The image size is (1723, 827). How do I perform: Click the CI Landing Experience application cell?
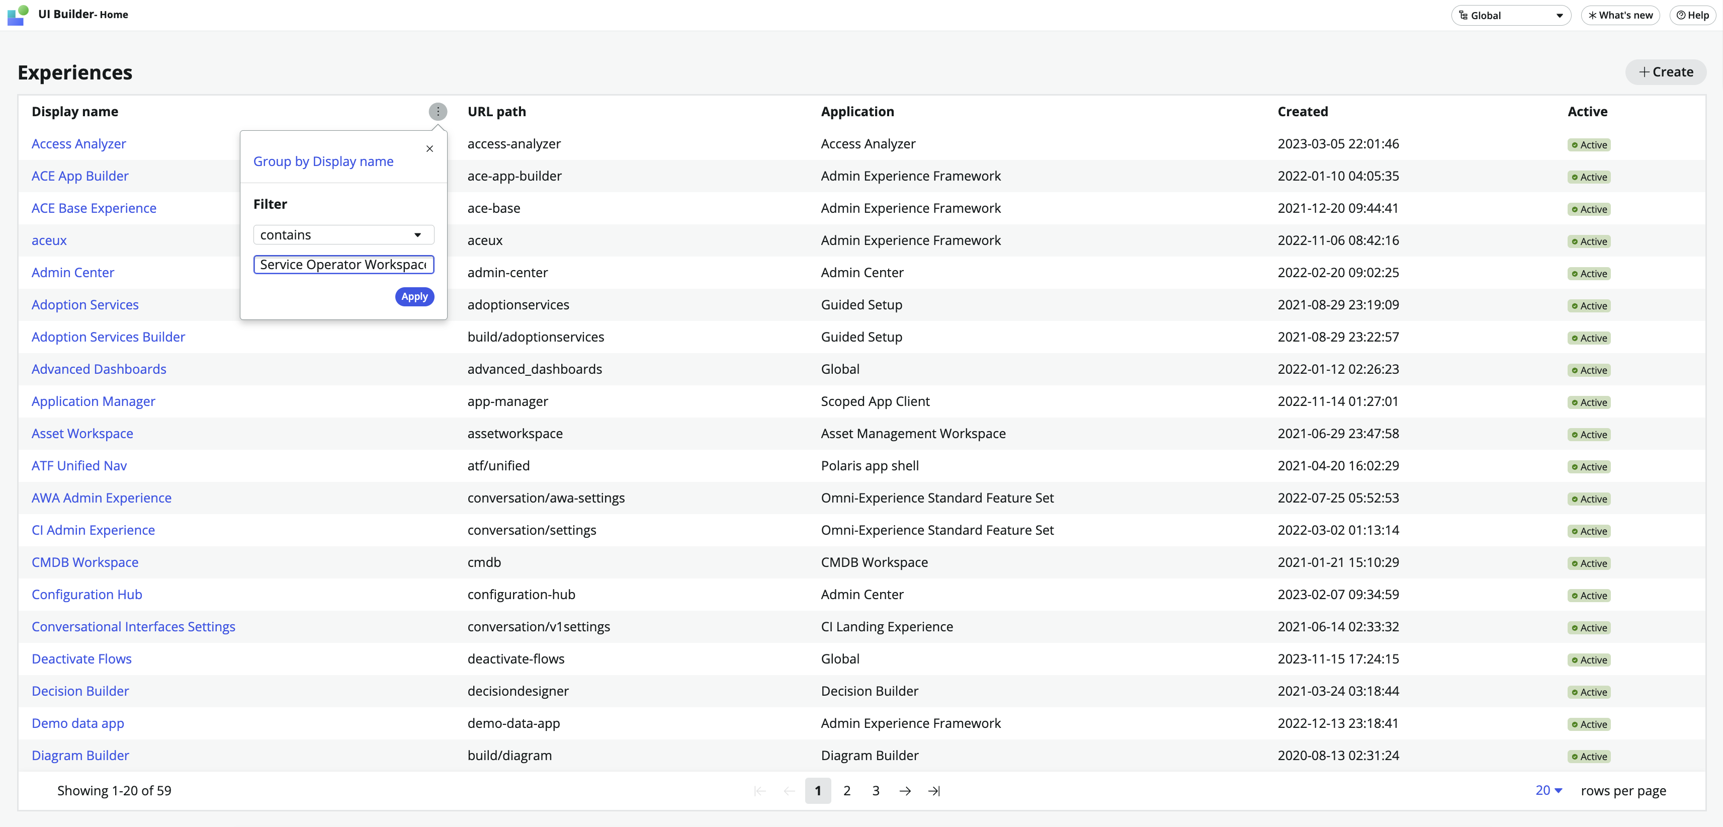[888, 626]
